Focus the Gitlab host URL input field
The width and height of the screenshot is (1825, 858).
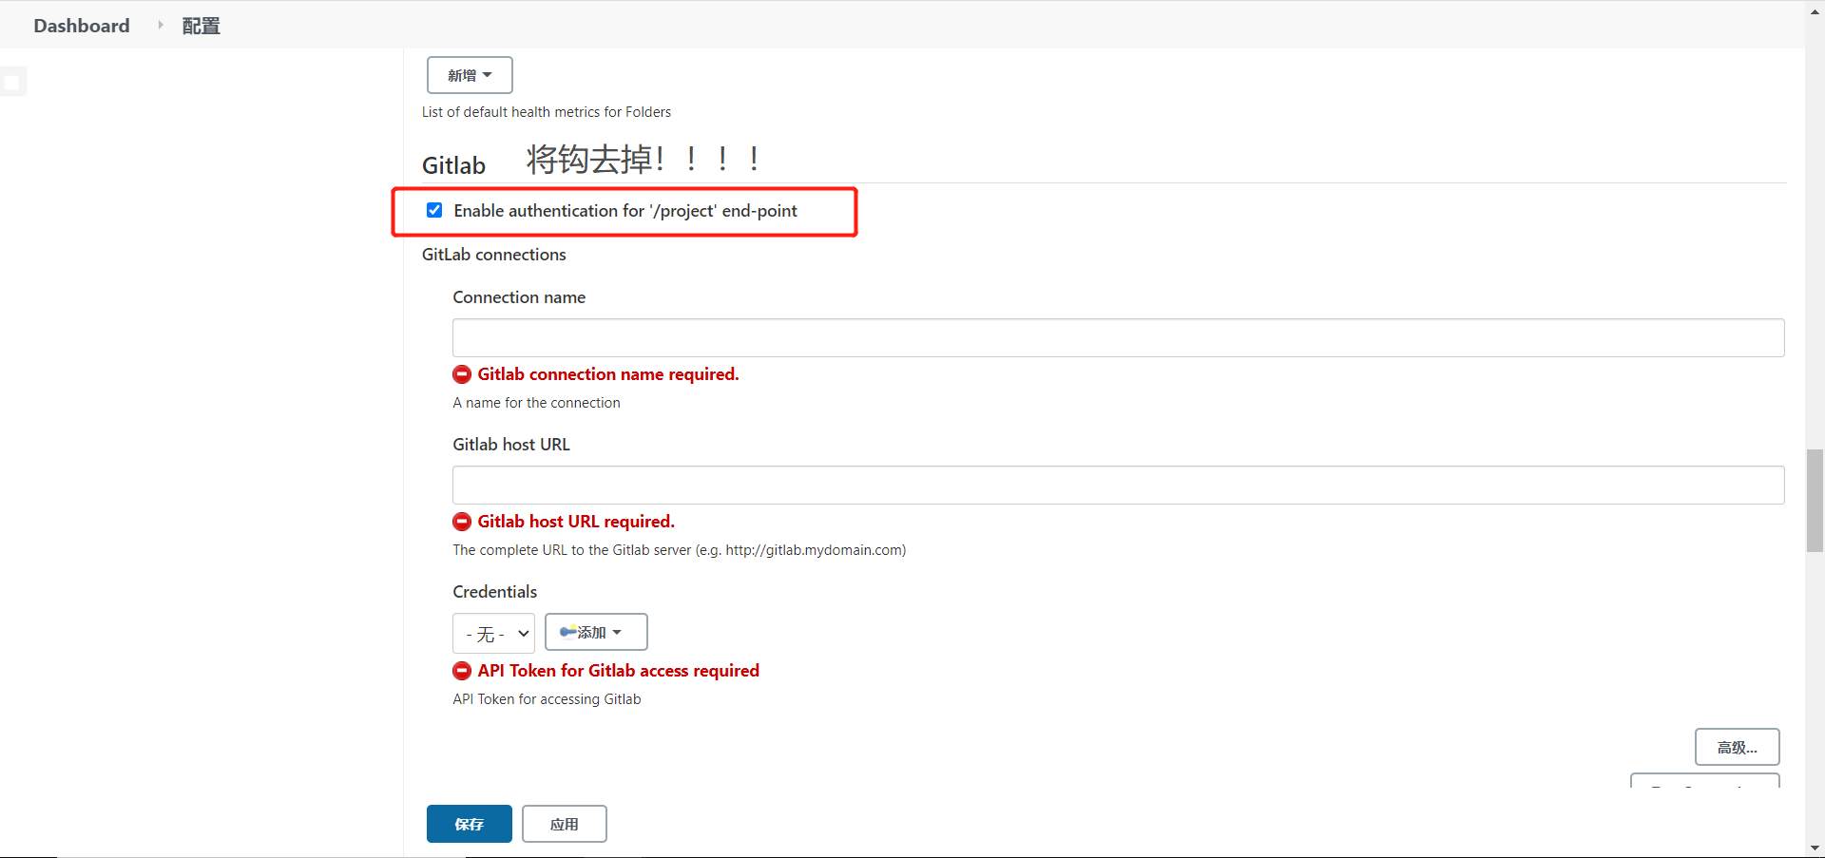pos(1118,485)
